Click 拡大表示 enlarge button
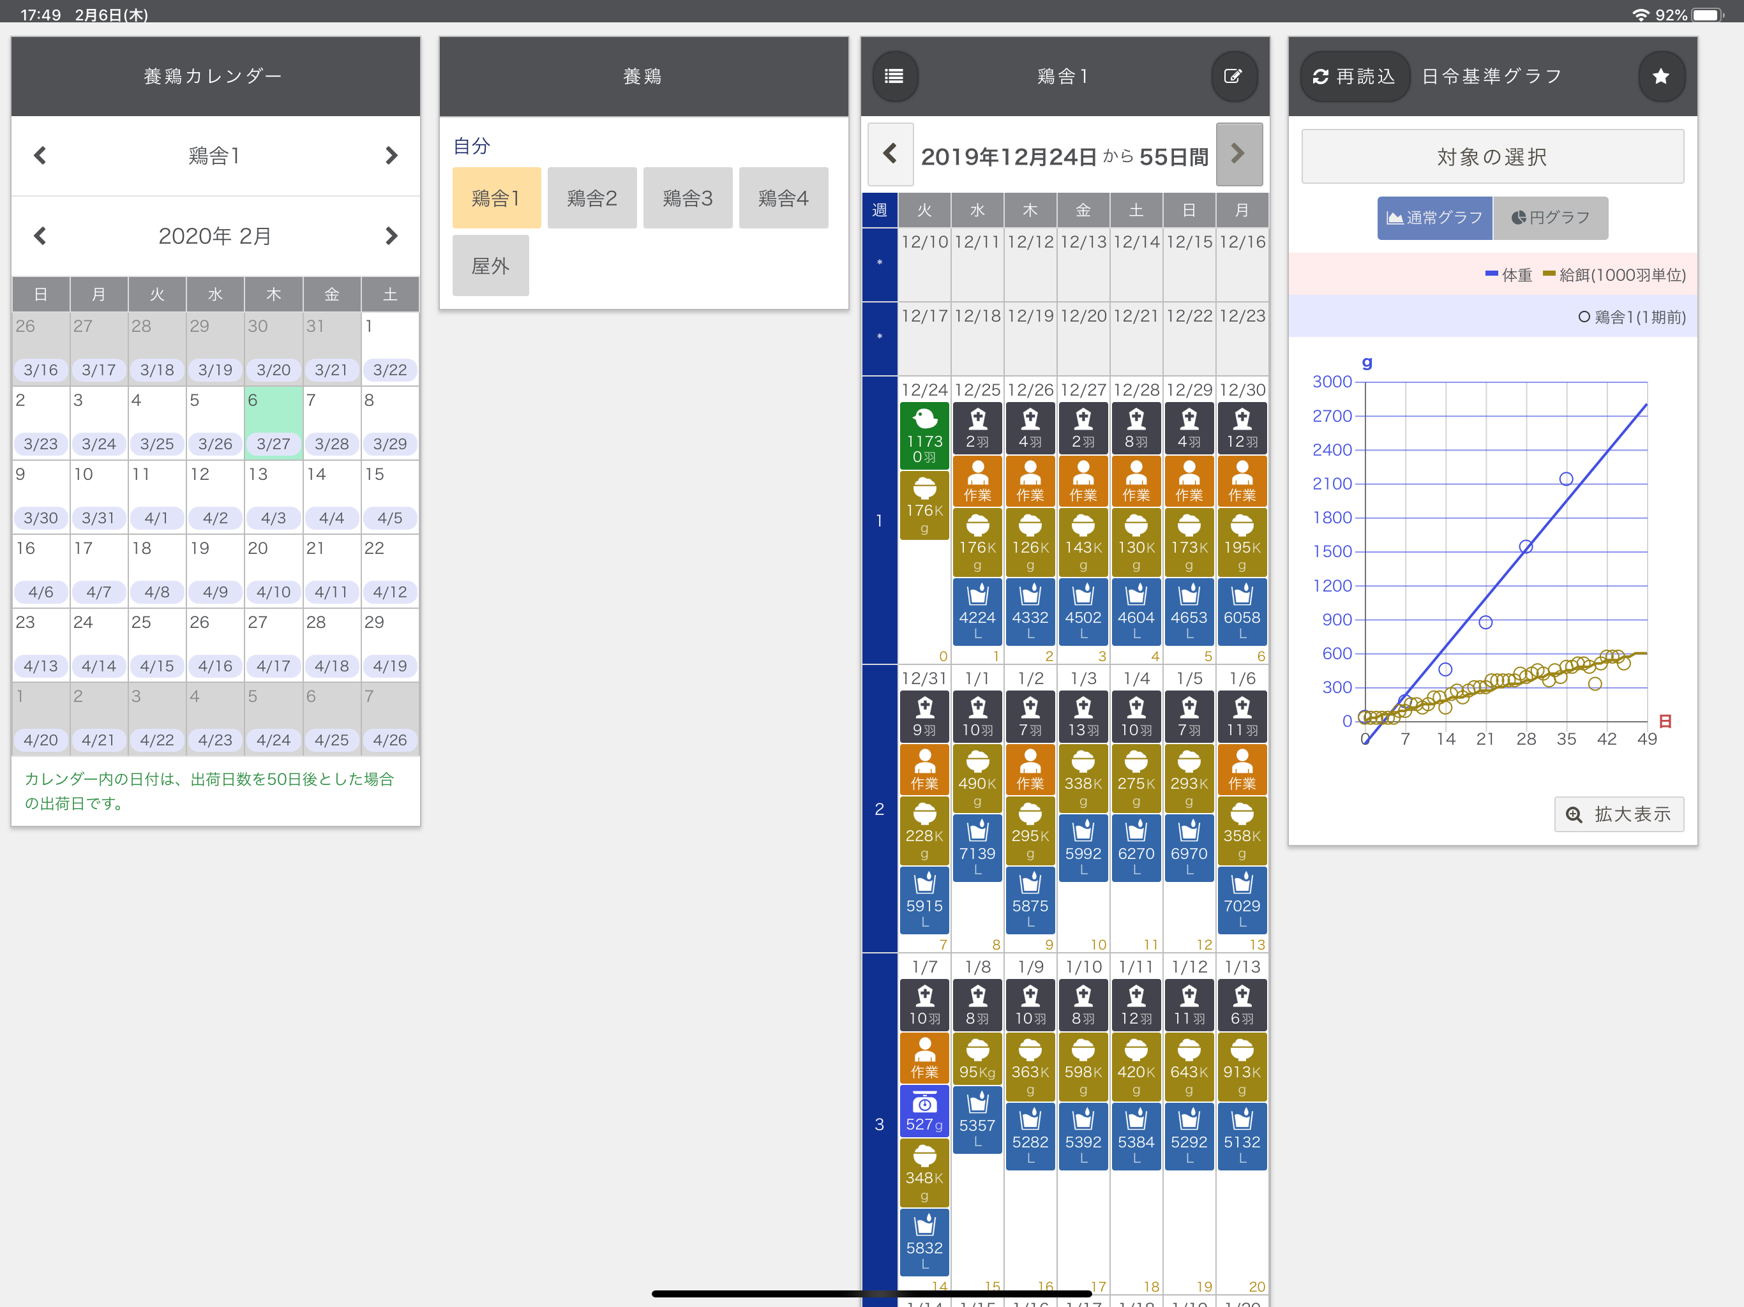This screenshot has width=1744, height=1307. point(1619,814)
